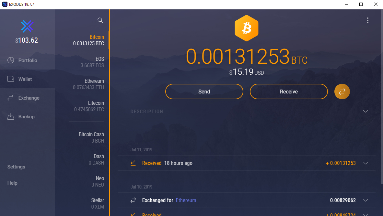
Task: Expand the 18 hours ago received transaction
Action: tap(366, 163)
